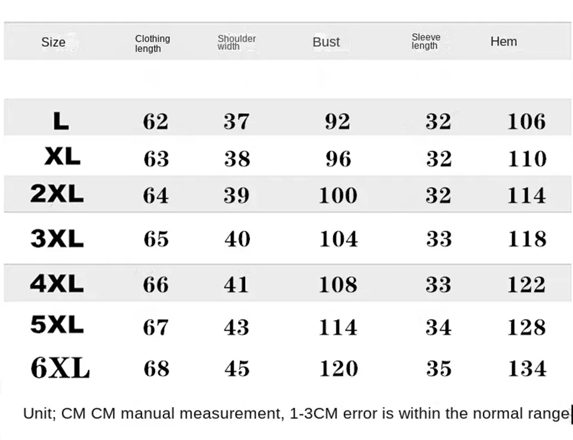Click the Size column header
The image size is (573, 440).
coord(53,42)
